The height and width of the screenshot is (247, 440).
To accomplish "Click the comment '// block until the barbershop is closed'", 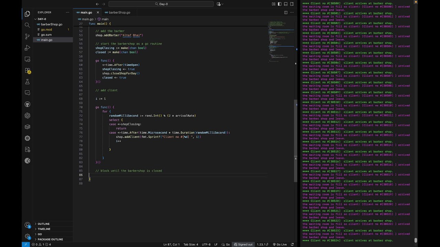I will pos(129,171).
